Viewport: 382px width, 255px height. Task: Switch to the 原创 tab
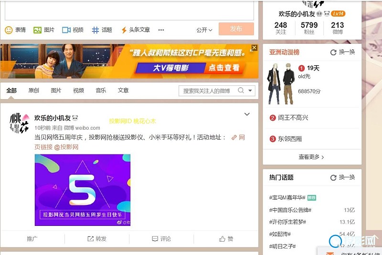(33, 91)
